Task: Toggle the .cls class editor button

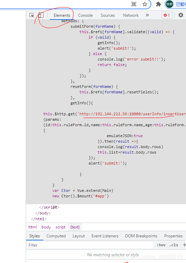Action: [x=174, y=245]
